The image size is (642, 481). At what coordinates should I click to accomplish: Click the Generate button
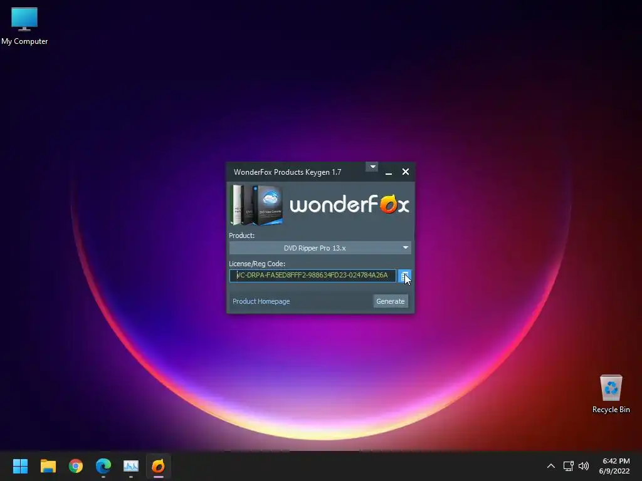390,301
